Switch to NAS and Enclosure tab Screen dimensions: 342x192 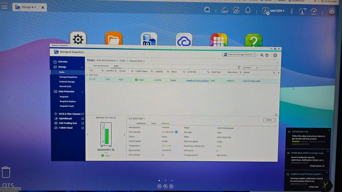pos(101,66)
